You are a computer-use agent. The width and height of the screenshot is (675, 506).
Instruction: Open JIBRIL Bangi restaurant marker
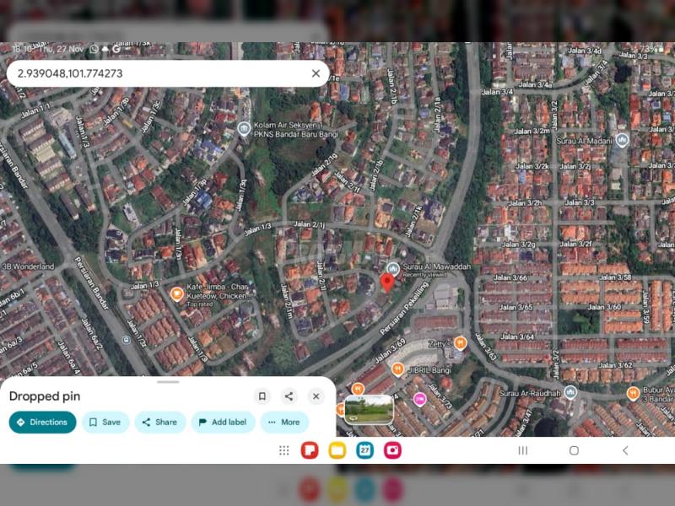[397, 369]
